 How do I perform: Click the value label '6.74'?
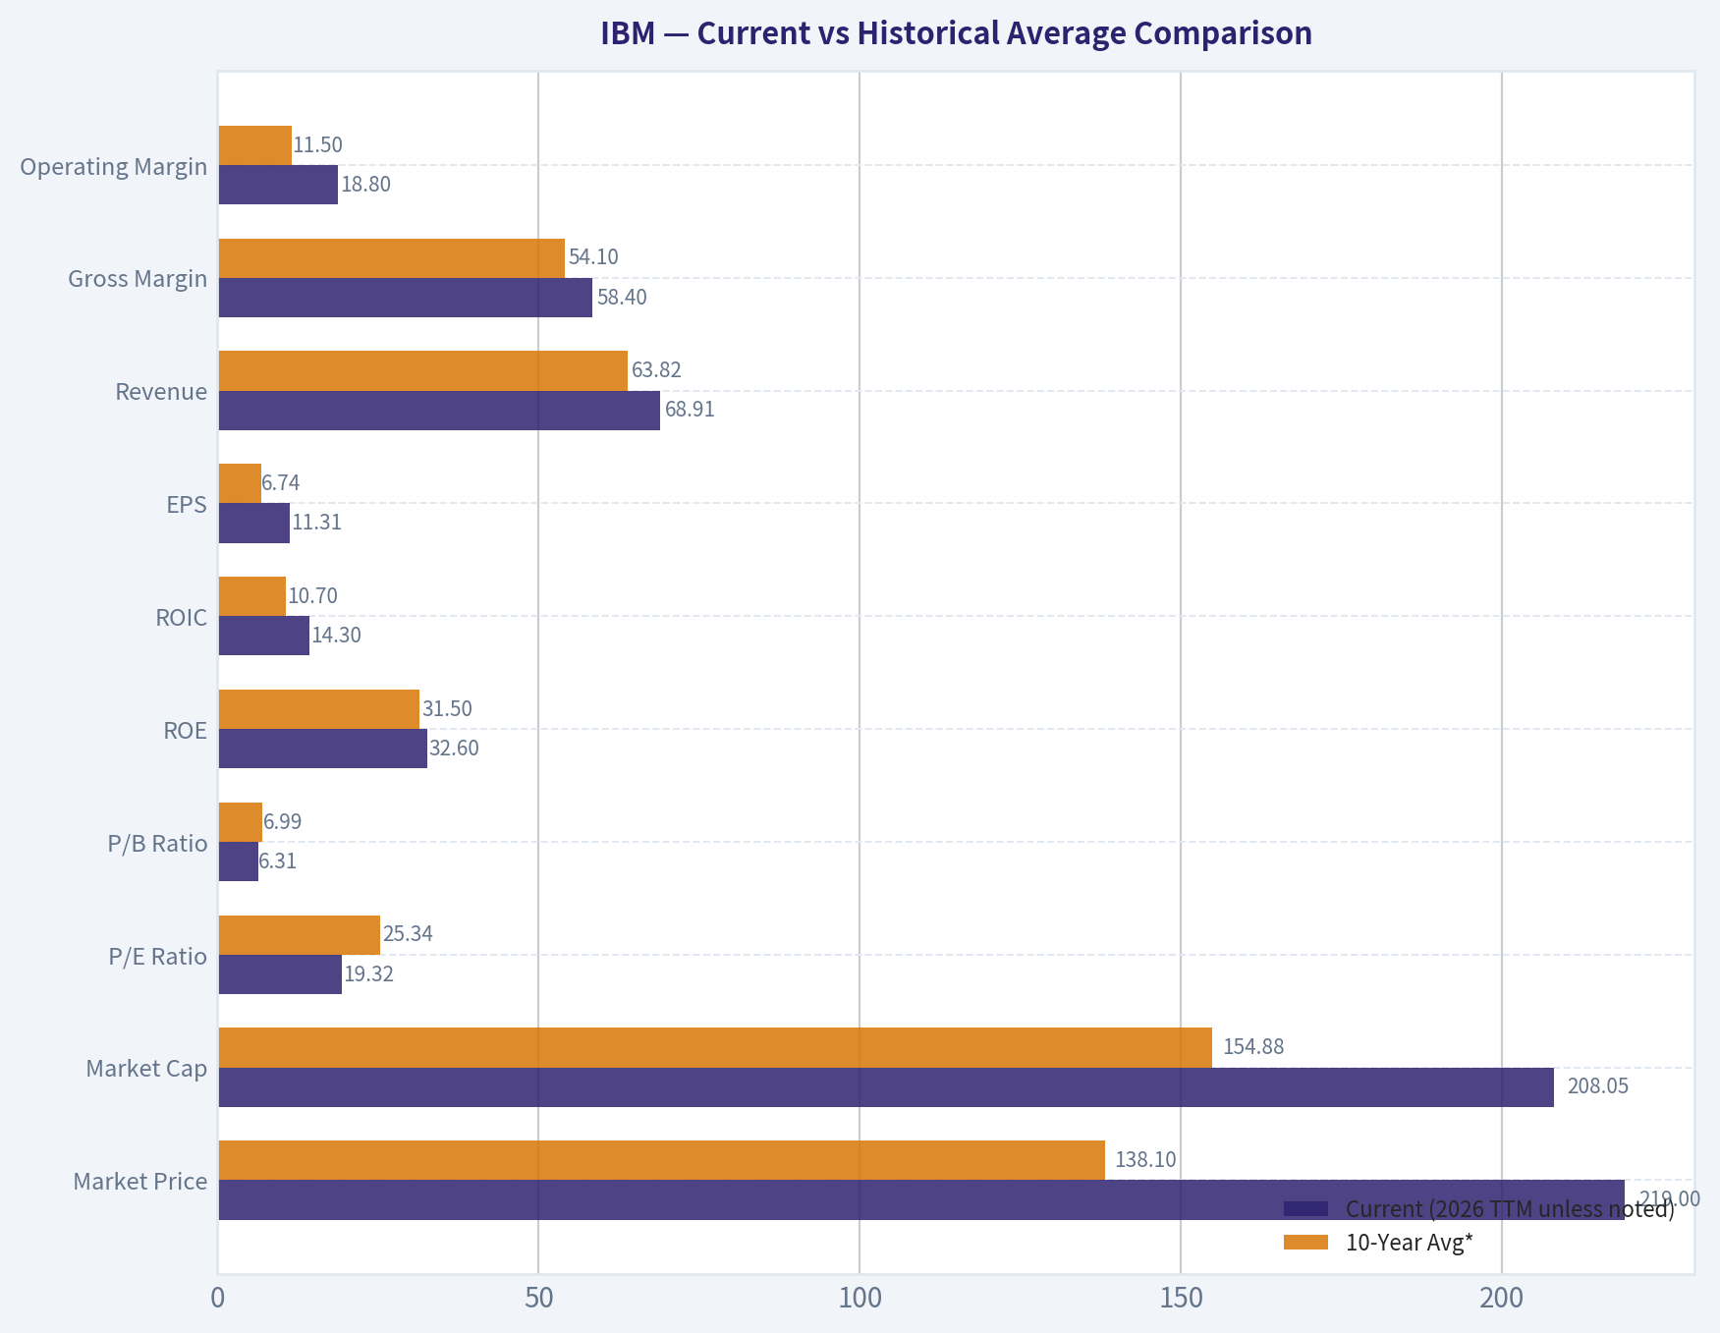tap(281, 483)
